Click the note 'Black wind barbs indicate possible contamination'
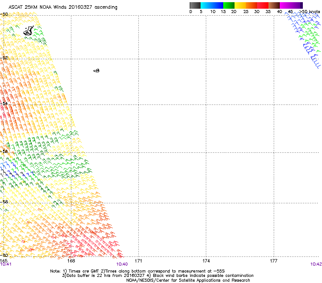The image size is (322, 283). (203, 276)
